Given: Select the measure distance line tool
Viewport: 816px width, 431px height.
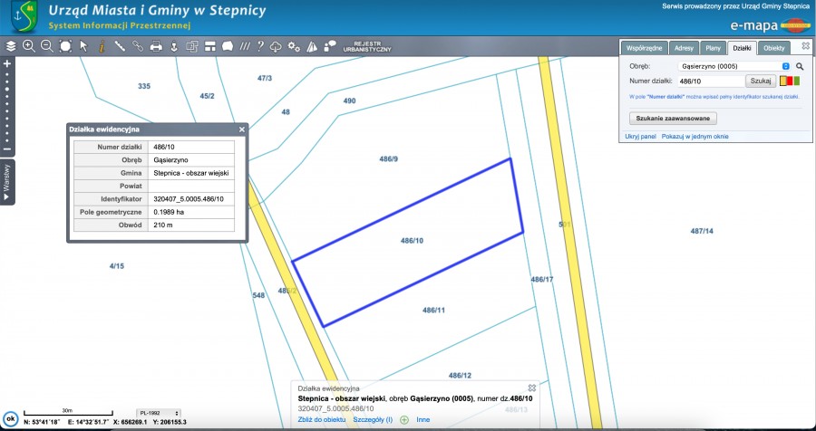Looking at the screenshot, I should 120,46.
